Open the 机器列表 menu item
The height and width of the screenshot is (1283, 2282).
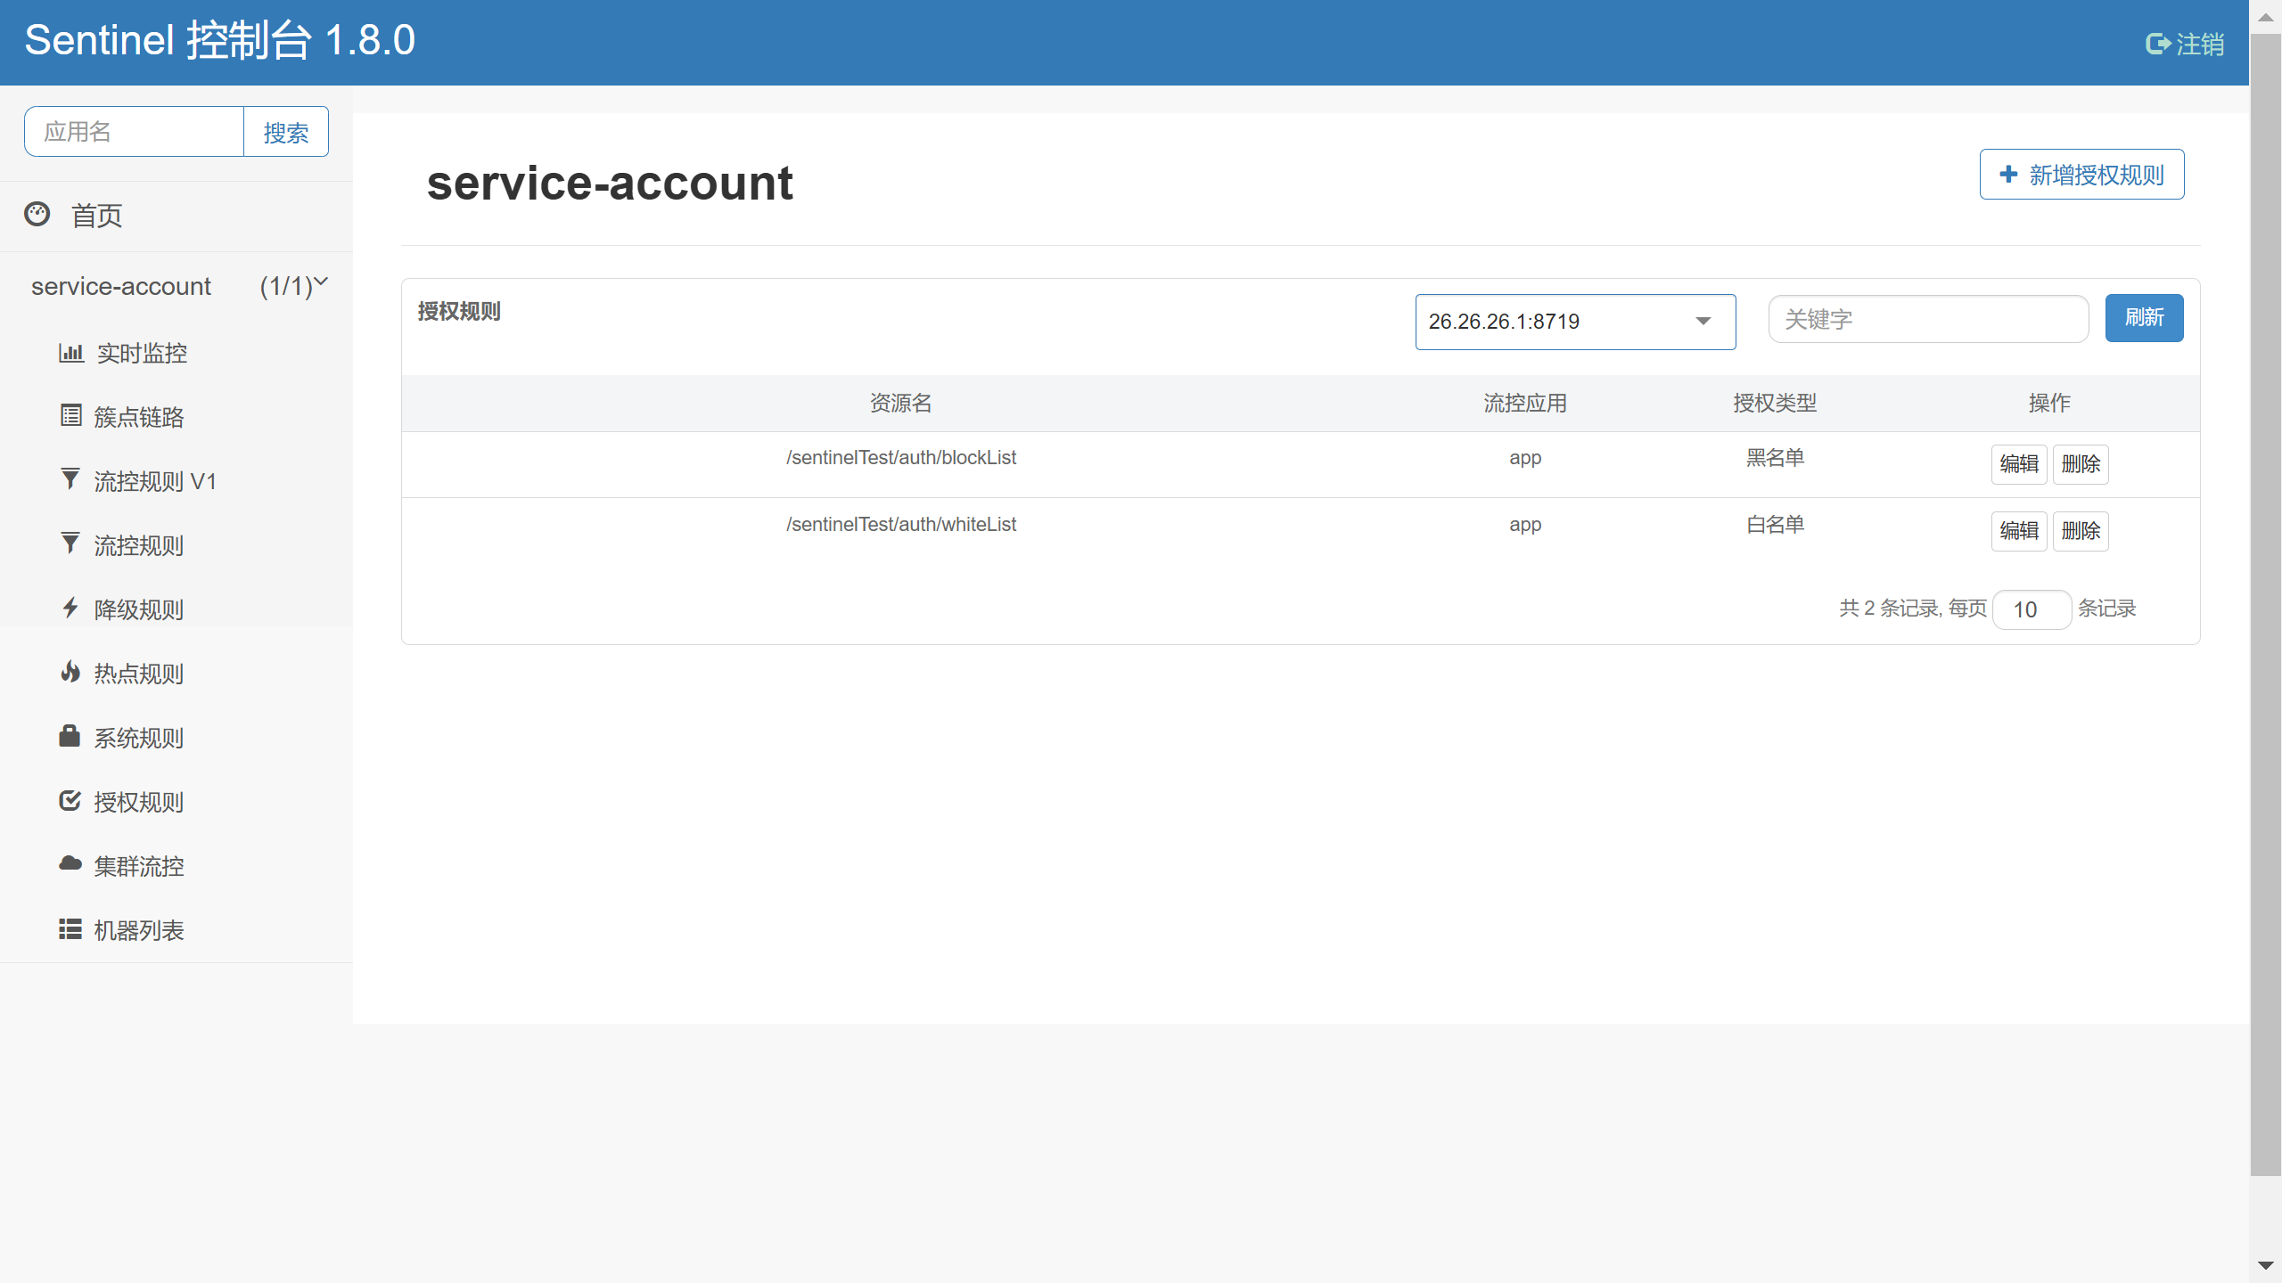pyautogui.click(x=139, y=930)
